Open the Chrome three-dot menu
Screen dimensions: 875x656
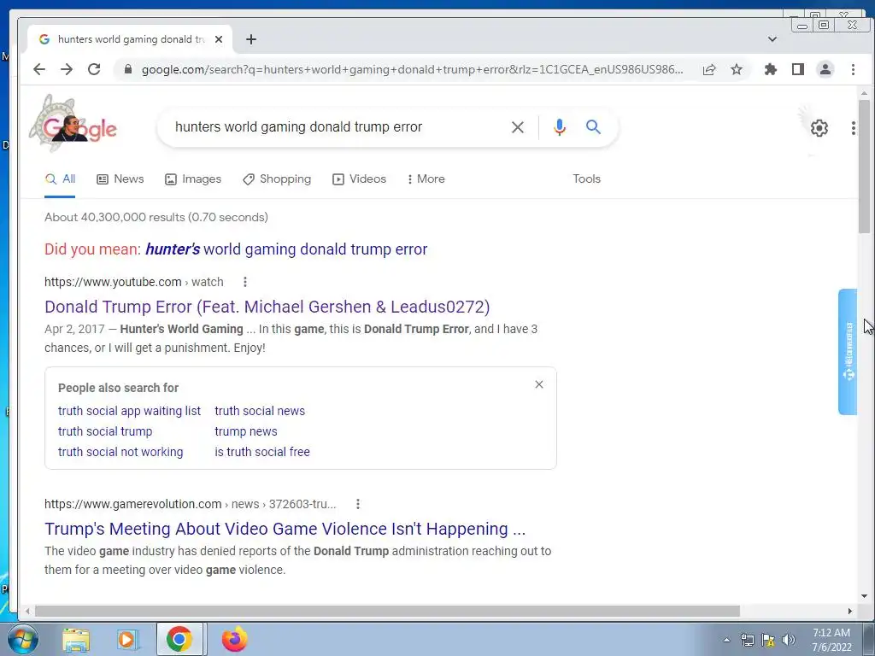[853, 69]
